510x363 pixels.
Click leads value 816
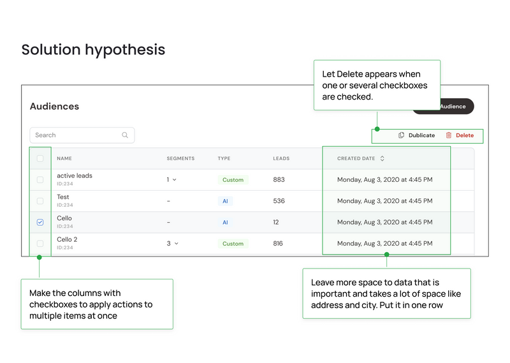point(278,244)
